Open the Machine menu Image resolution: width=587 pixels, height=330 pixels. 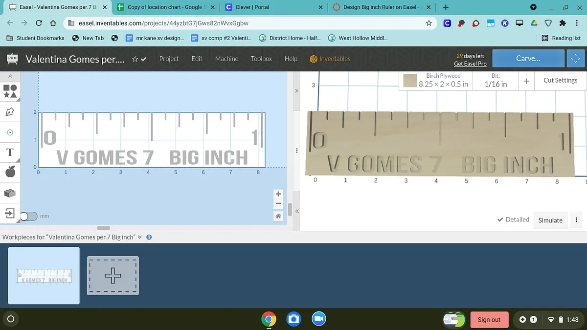tap(226, 59)
